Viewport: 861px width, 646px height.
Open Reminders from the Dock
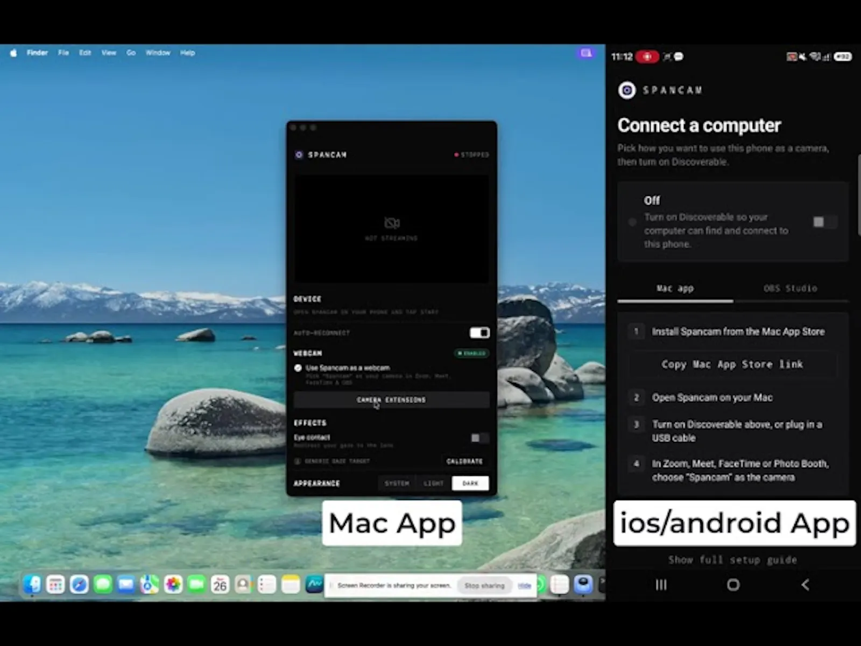point(267,584)
